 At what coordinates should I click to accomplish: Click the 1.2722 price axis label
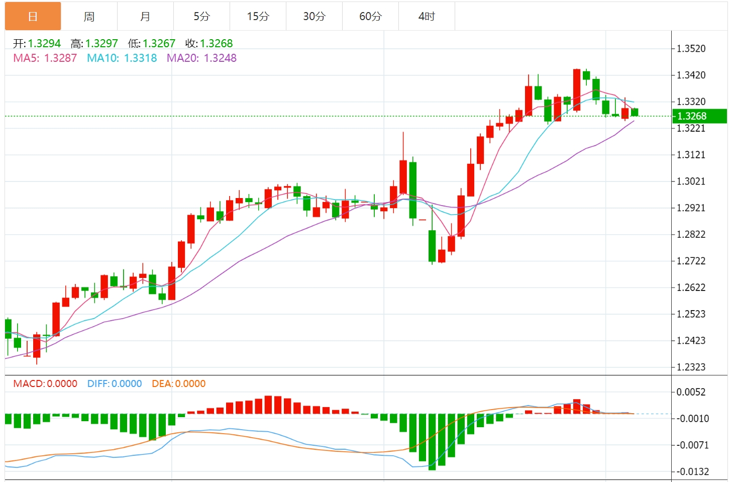(691, 261)
